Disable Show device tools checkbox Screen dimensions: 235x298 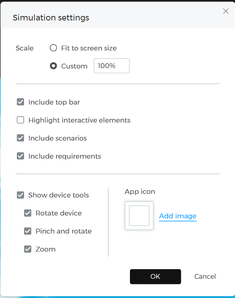[x=20, y=195]
